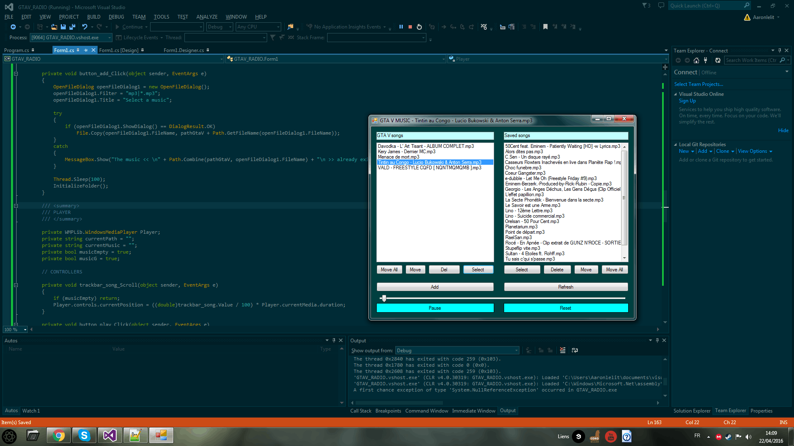This screenshot has width=794, height=446.
Task: Click the cyan Reset button in music window
Action: pos(566,308)
